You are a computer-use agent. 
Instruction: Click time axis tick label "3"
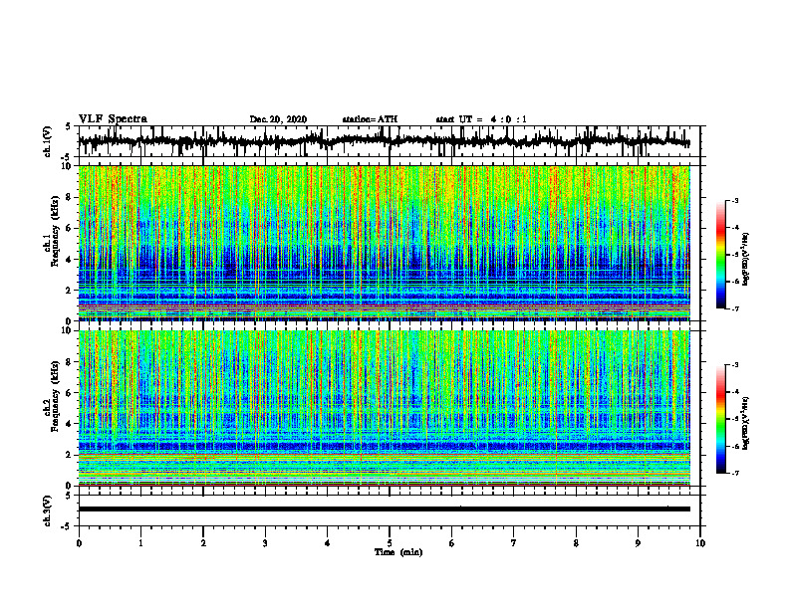pyautogui.click(x=265, y=543)
